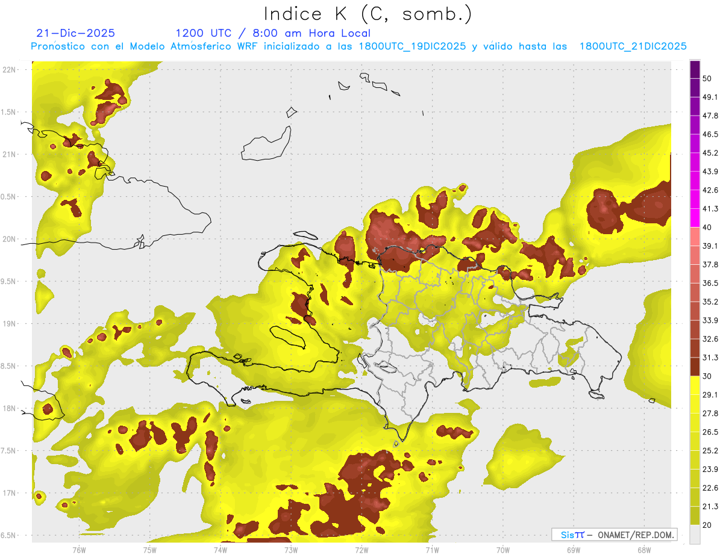Click the colorbar value "25.2"

pos(710,451)
